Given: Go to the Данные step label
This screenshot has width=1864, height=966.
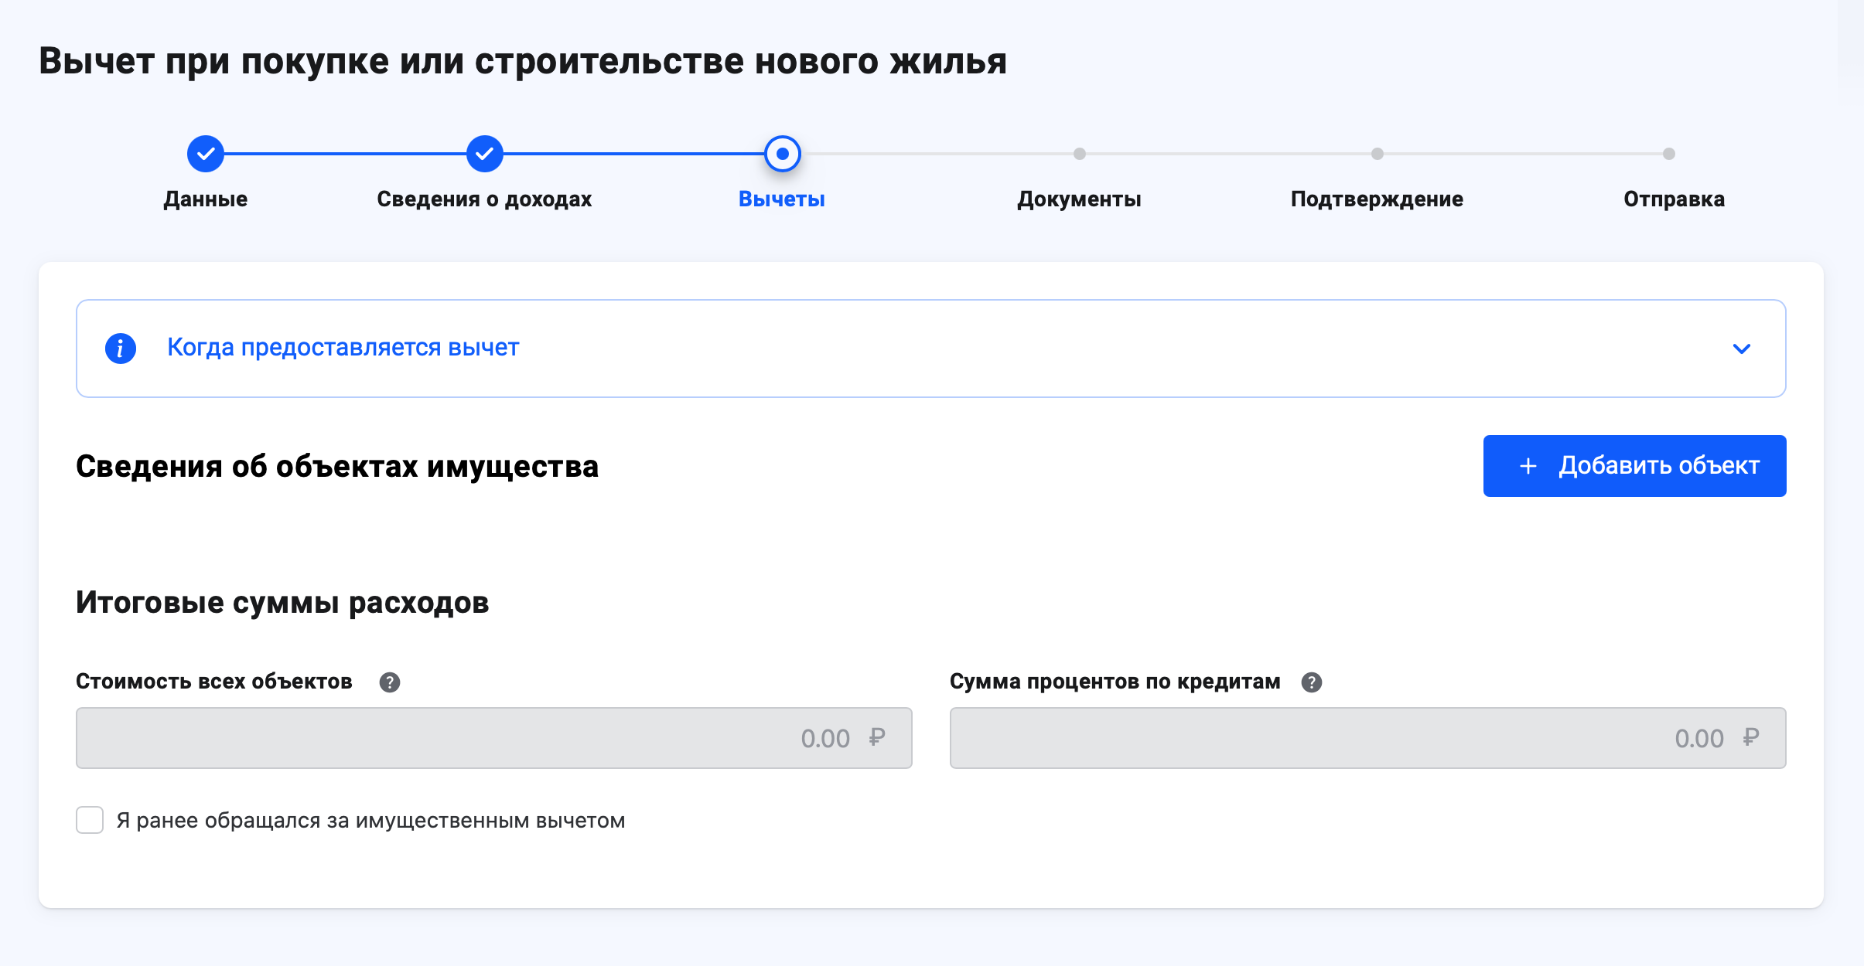Looking at the screenshot, I should (206, 199).
